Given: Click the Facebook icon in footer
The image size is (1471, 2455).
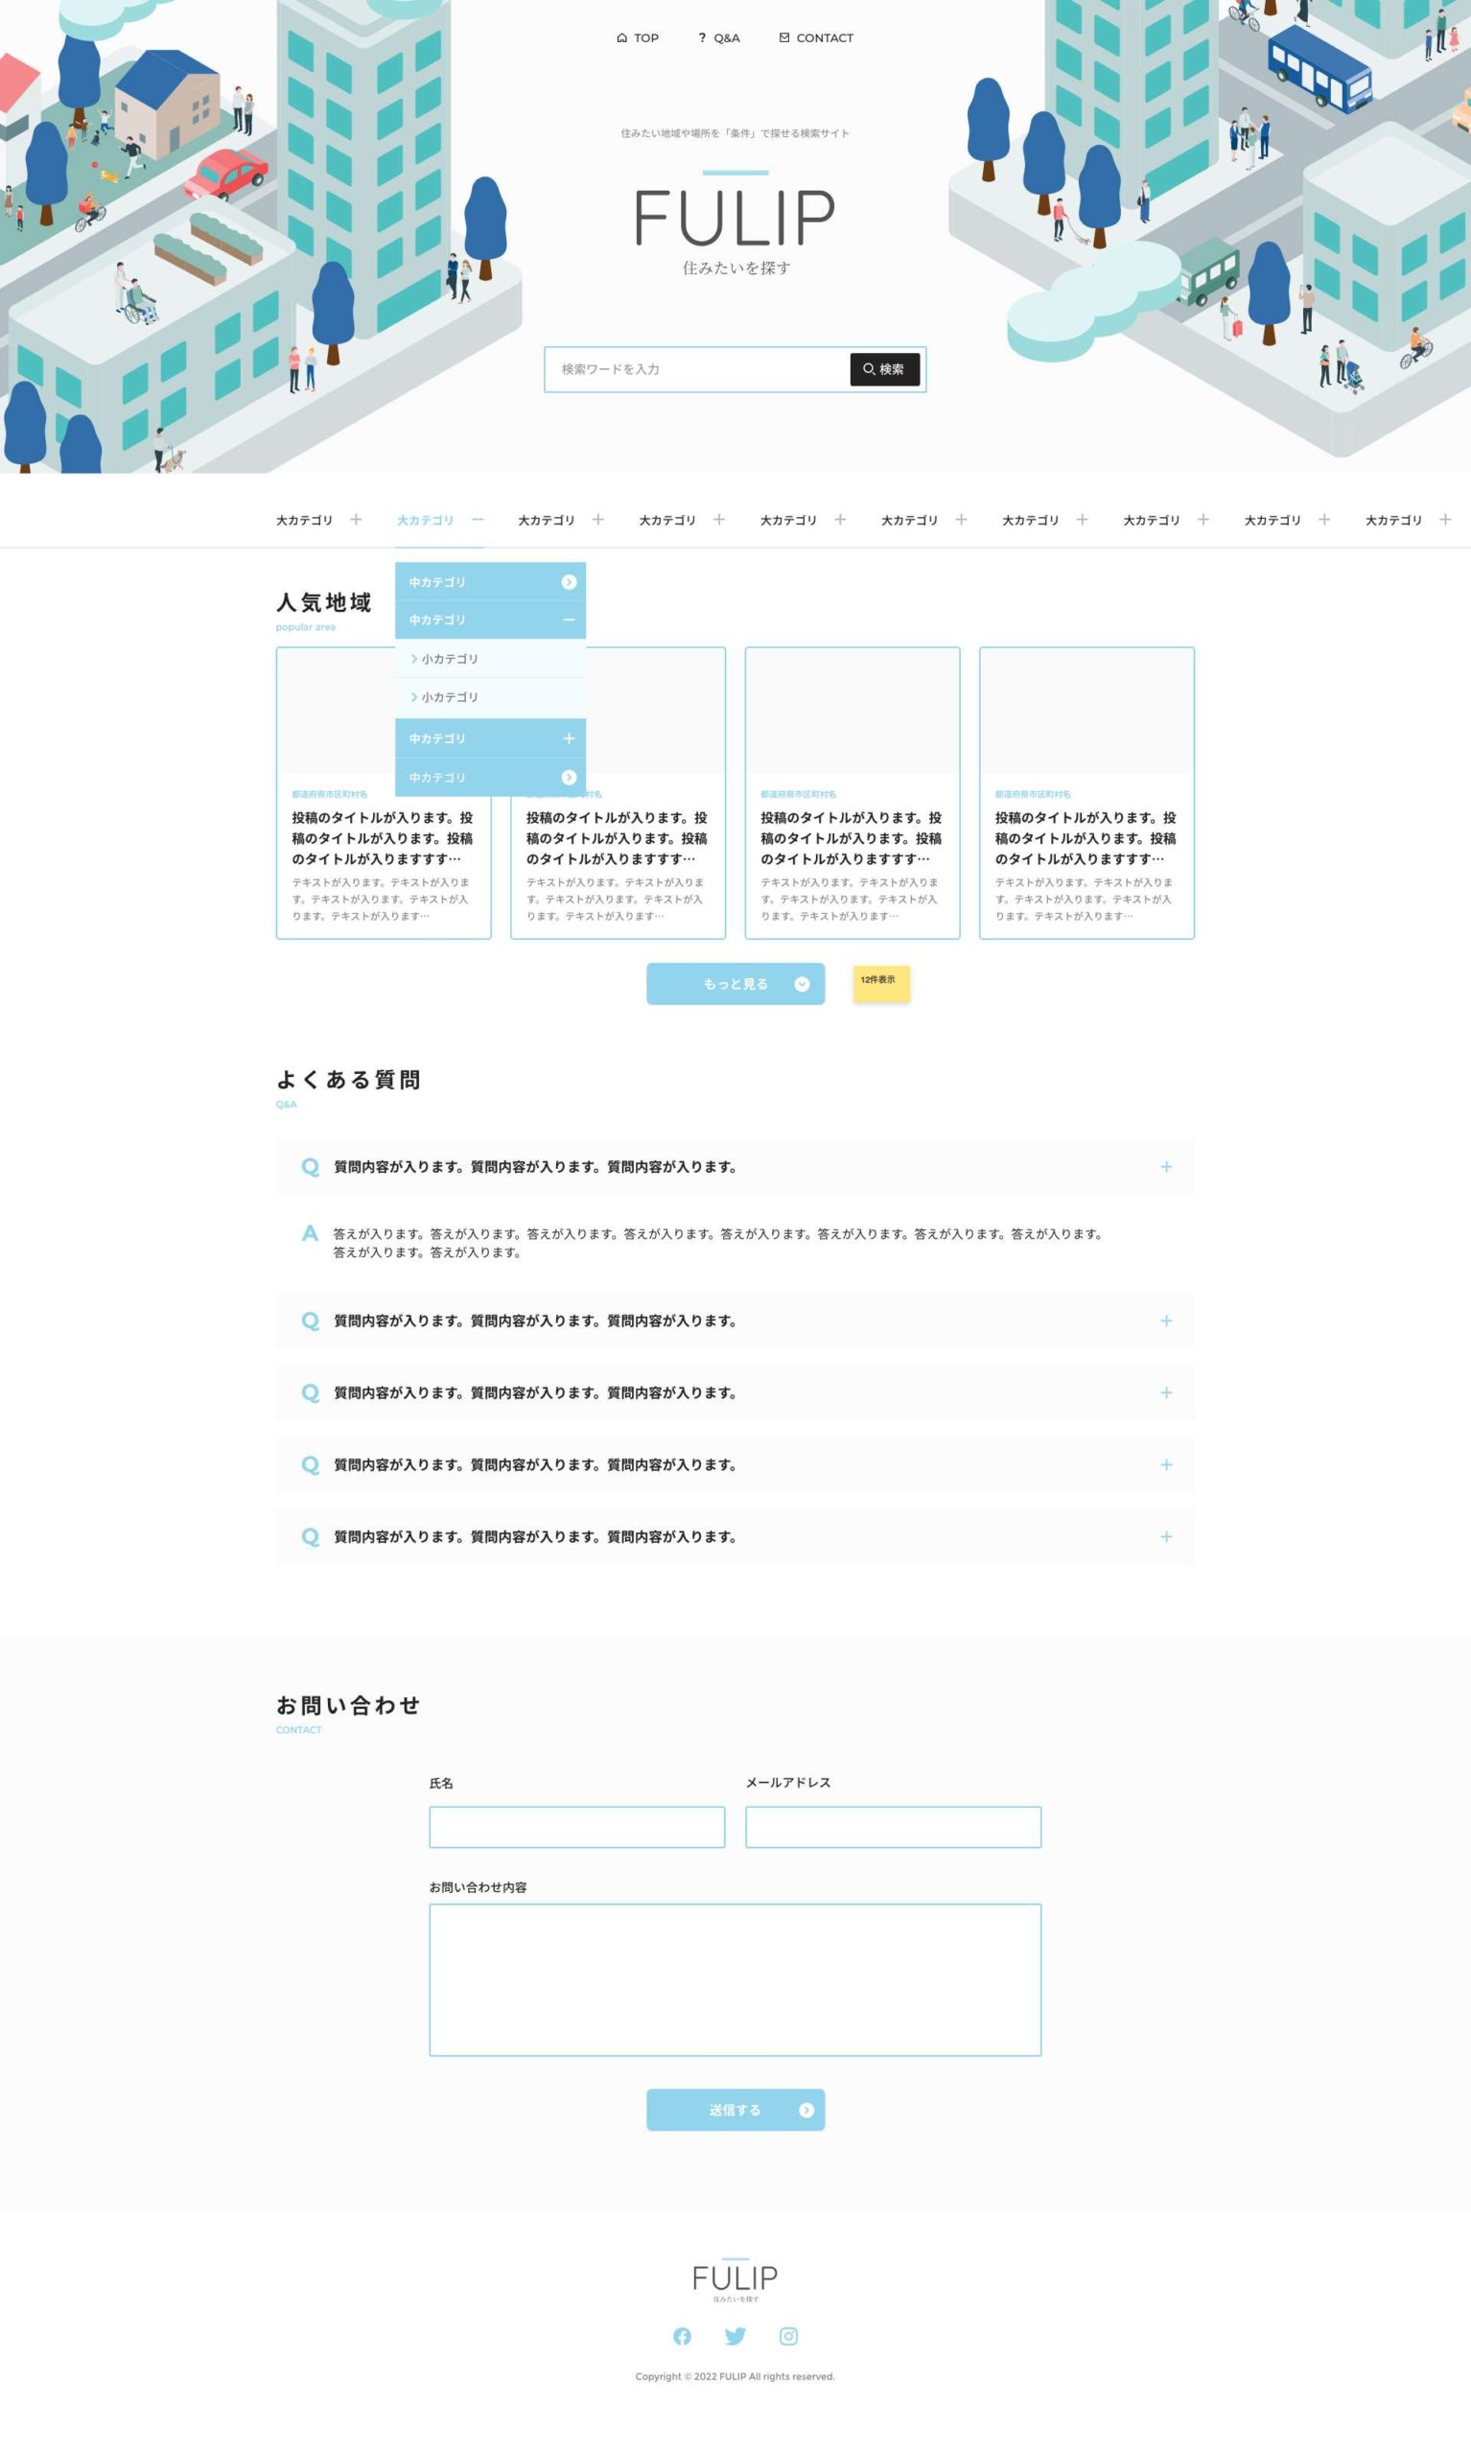Looking at the screenshot, I should 682,2336.
